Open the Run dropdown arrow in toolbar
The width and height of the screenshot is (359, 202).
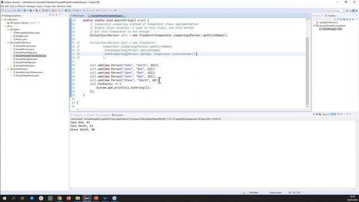tap(27, 11)
